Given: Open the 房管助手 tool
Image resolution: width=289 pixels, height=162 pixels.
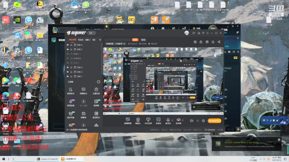Looking at the screenshot, I should (70, 91).
